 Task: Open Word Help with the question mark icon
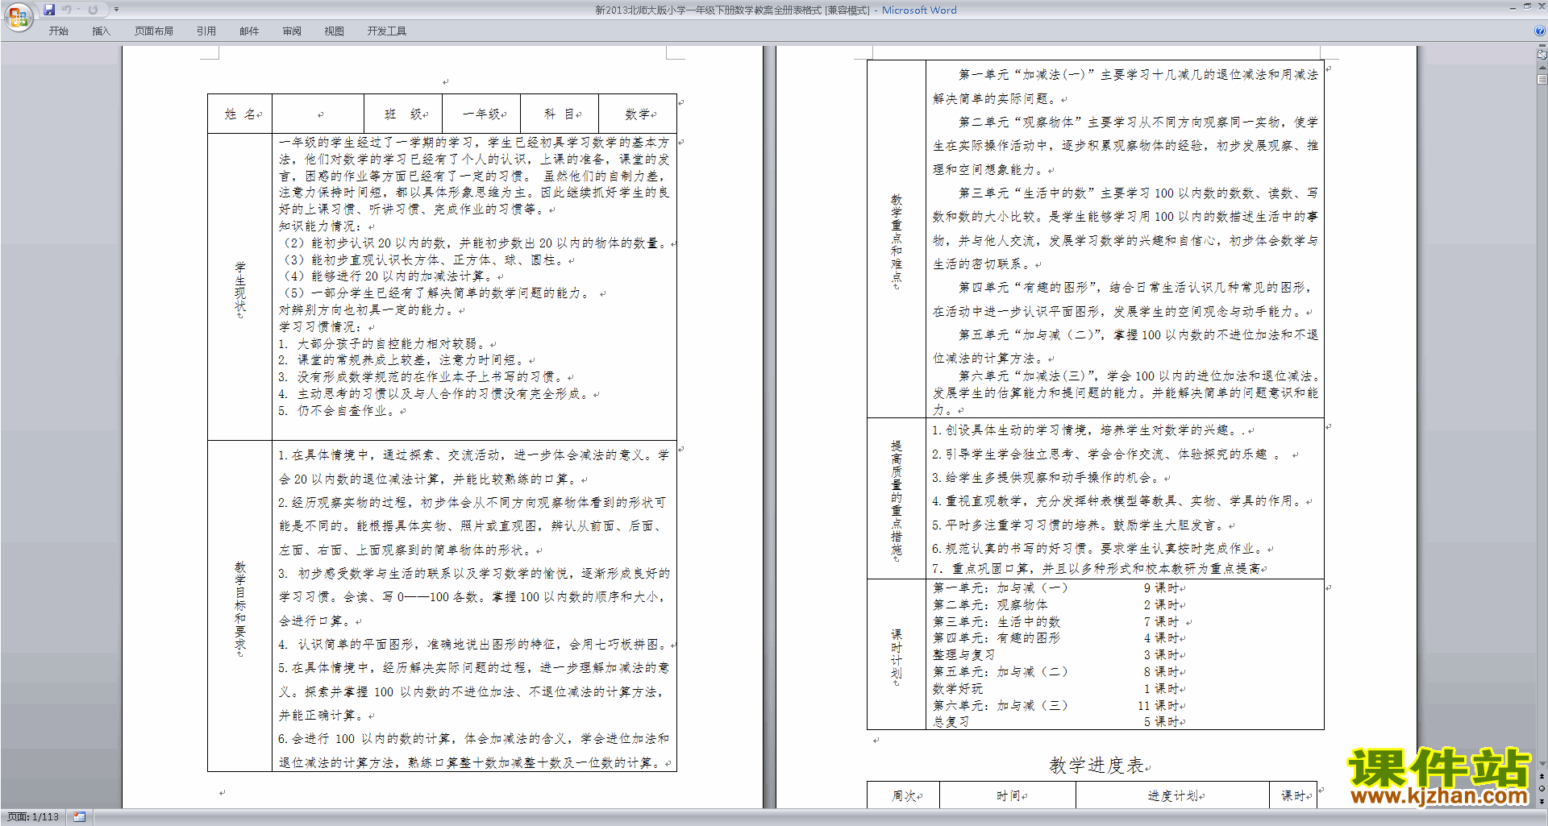(x=1540, y=31)
